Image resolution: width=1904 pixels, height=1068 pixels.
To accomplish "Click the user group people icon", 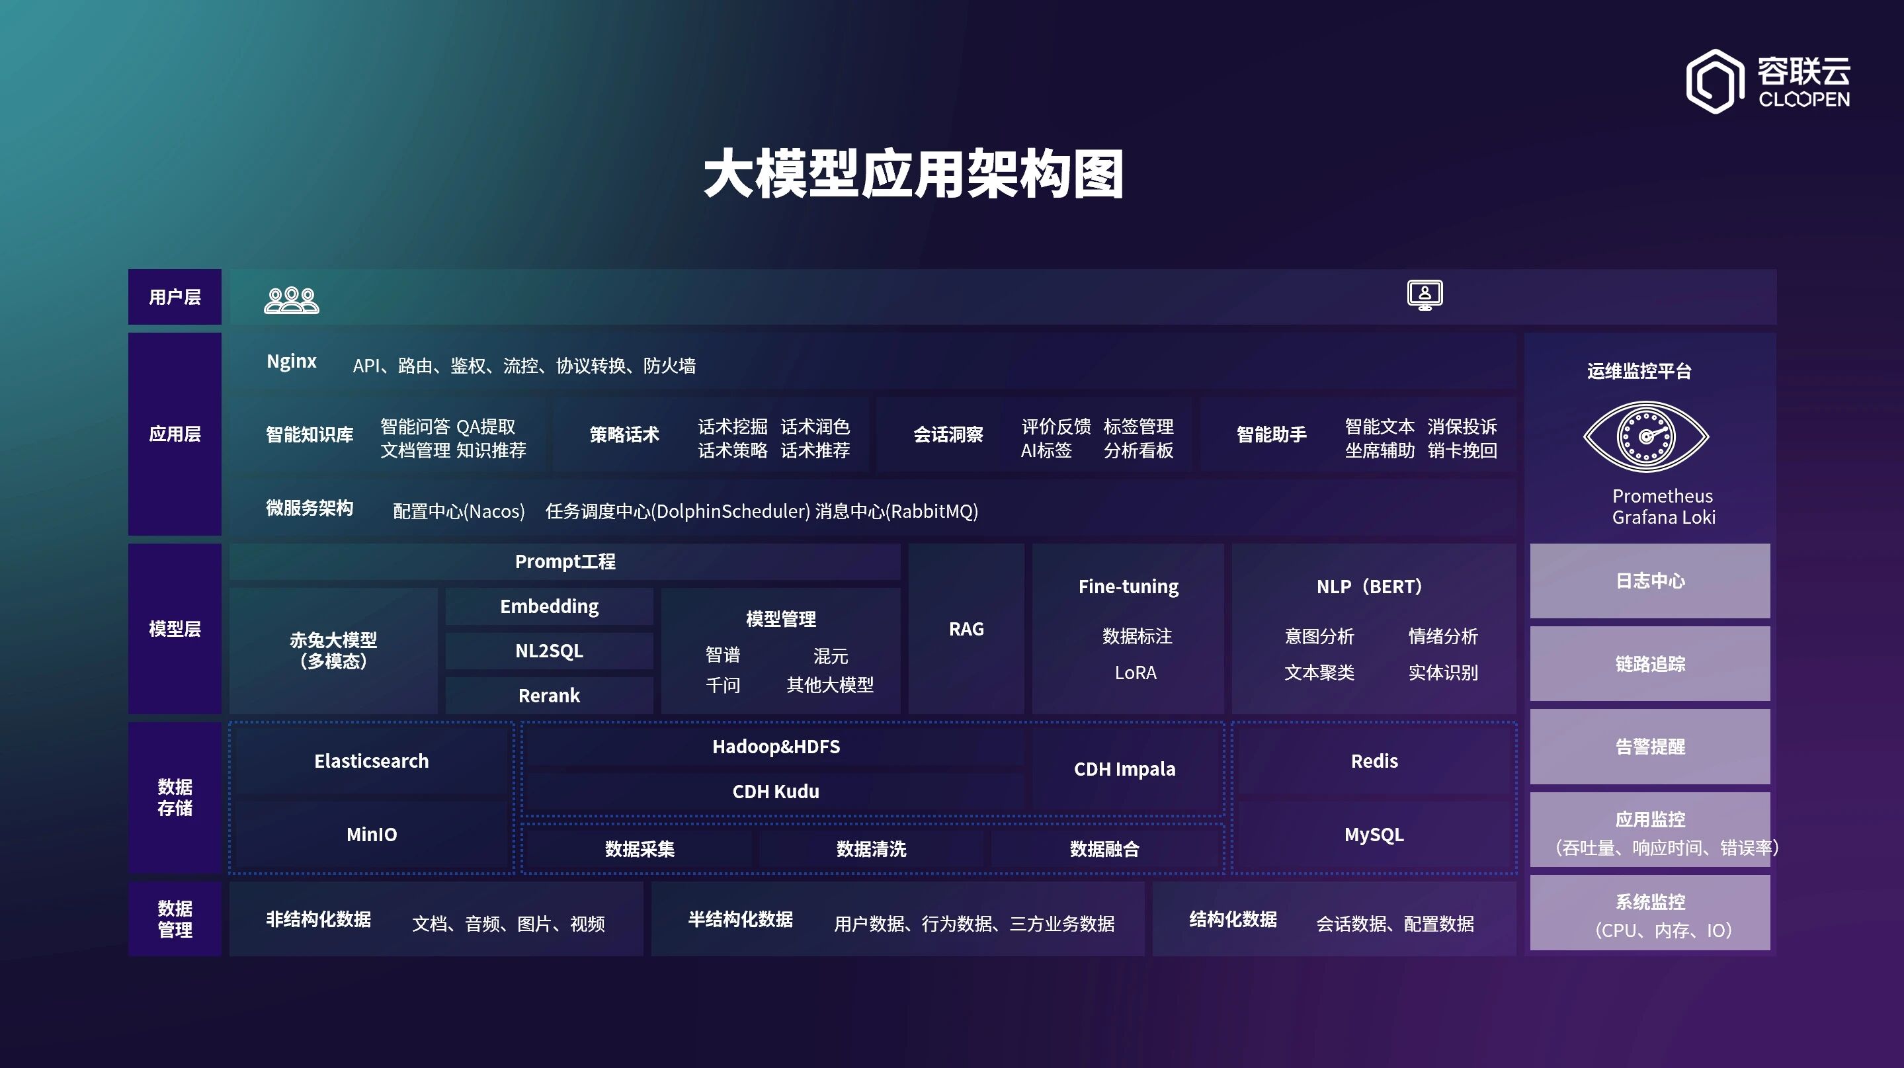I will click(291, 300).
